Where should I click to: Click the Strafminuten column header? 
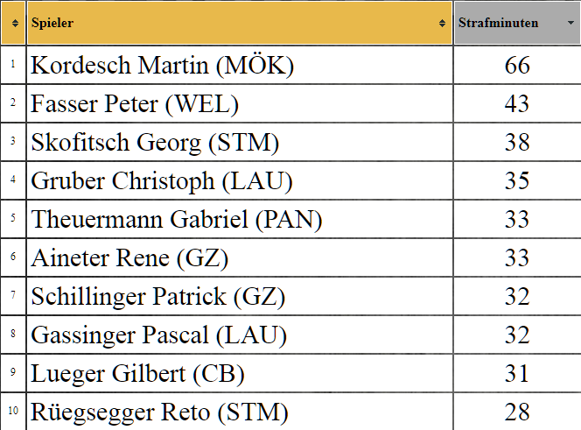tap(518, 23)
